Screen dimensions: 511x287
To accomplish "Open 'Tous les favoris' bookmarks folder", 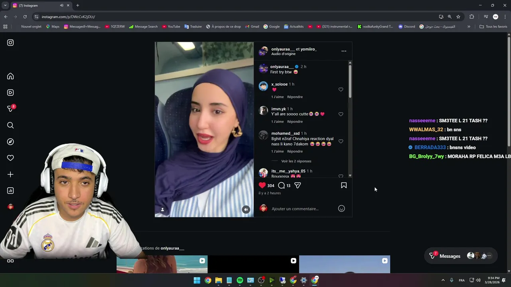I will (493, 27).
